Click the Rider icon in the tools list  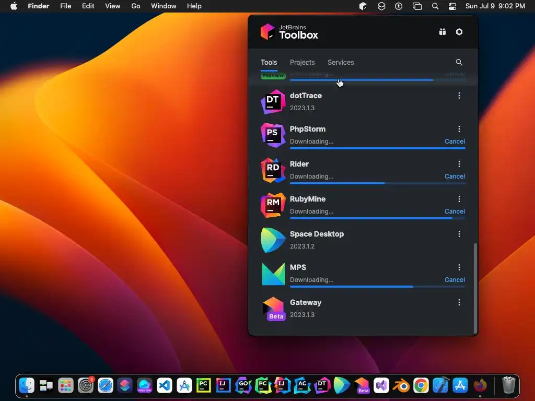pos(273,170)
